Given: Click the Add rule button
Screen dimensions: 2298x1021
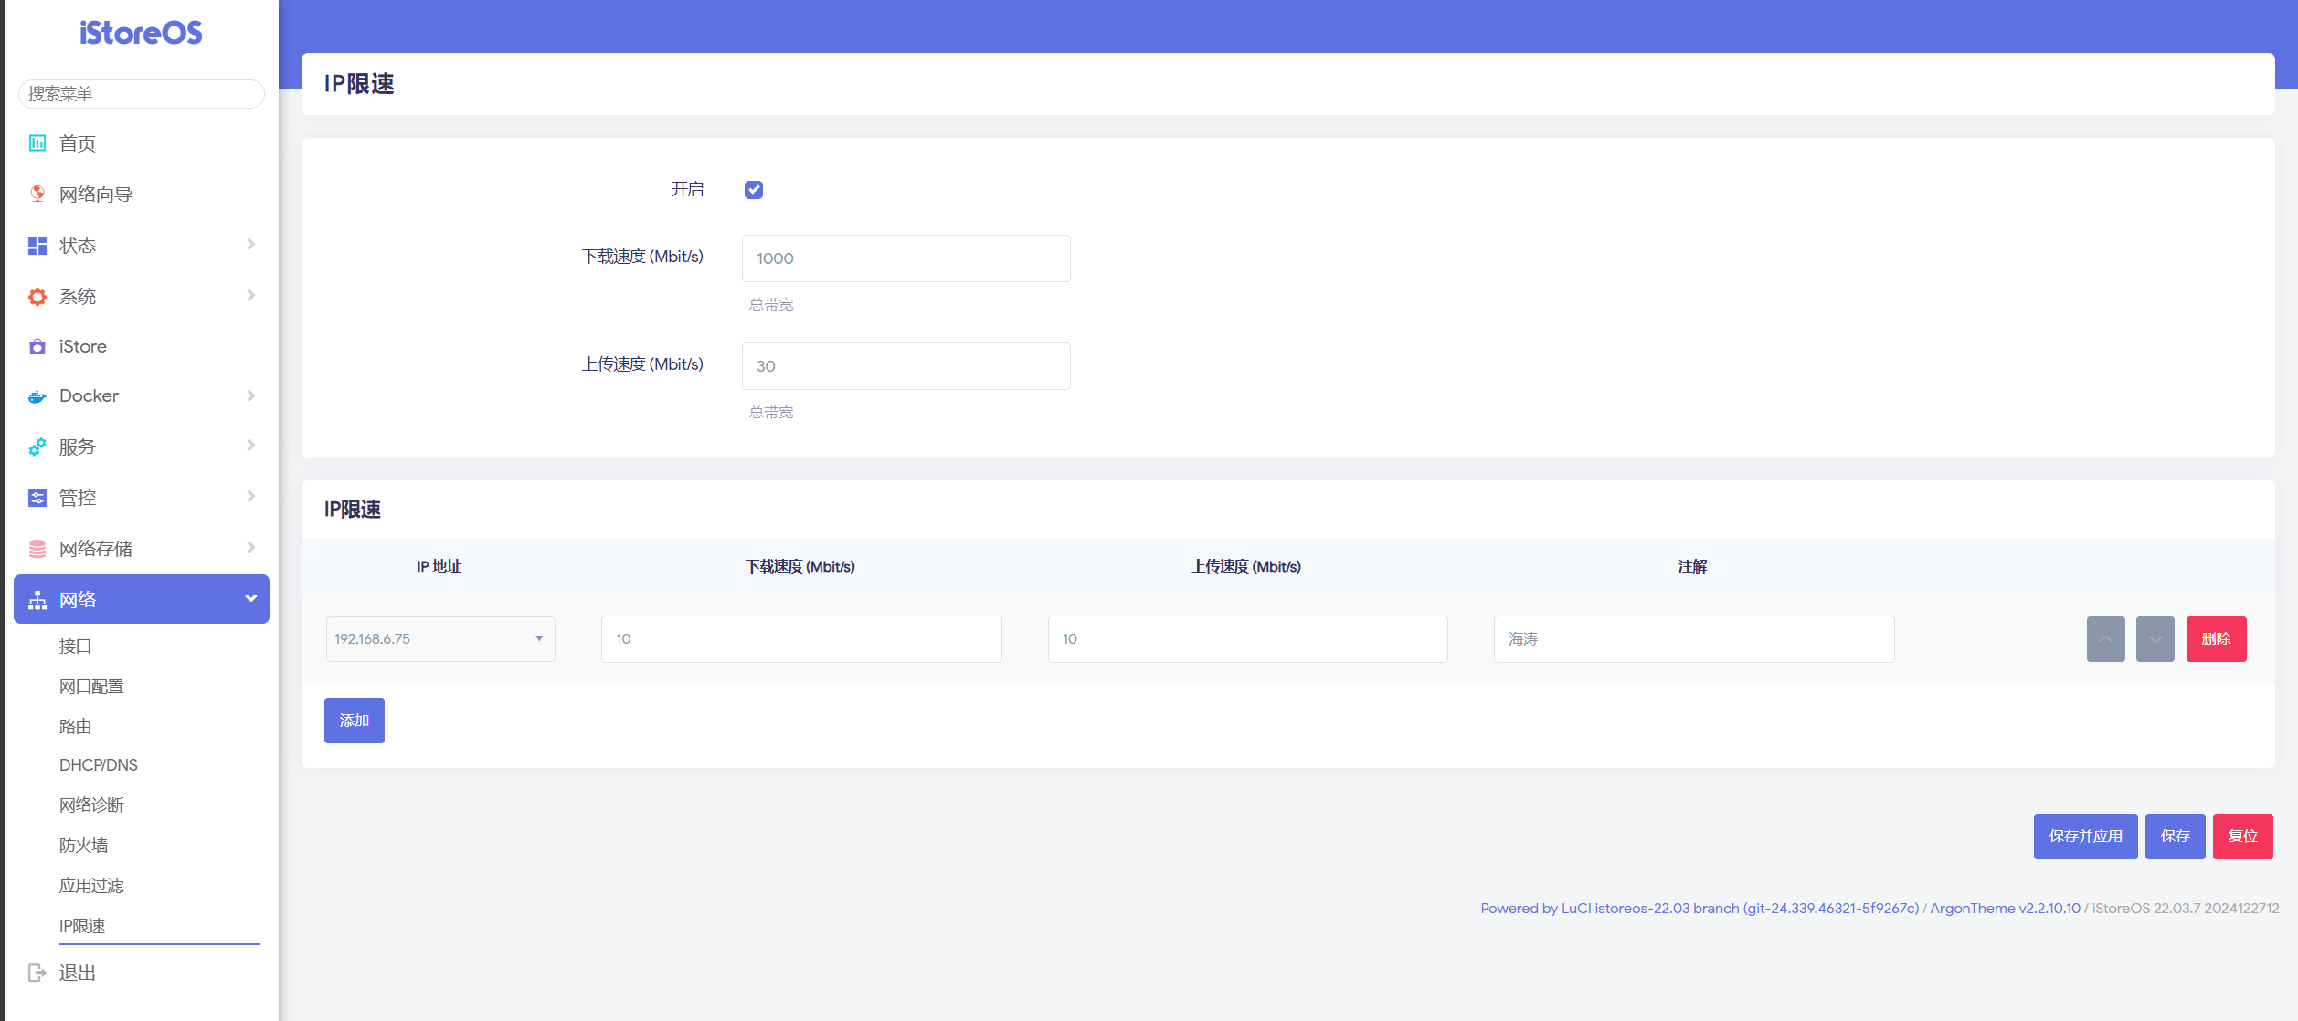Looking at the screenshot, I should [355, 721].
